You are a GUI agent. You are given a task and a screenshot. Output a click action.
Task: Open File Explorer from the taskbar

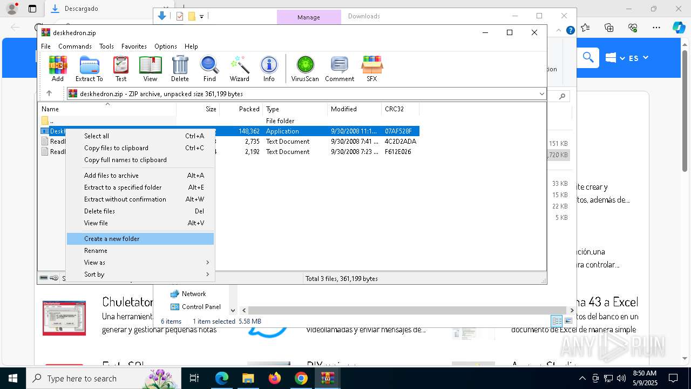[248, 378]
